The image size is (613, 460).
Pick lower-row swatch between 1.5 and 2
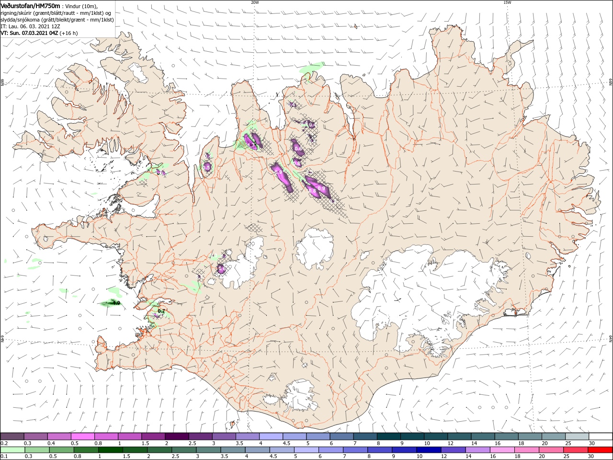135,450
